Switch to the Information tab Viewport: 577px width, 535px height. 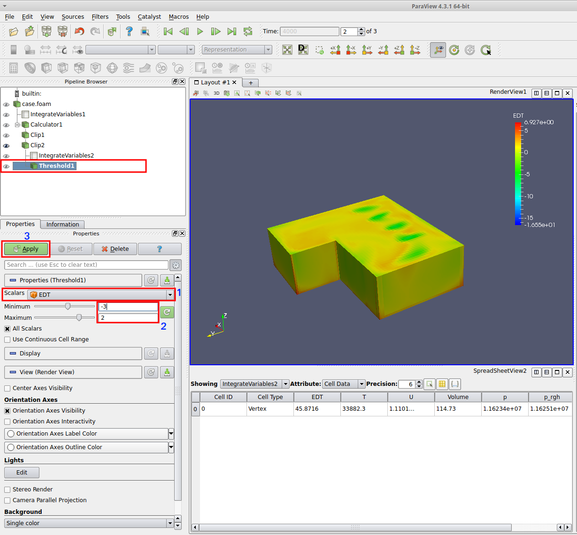(62, 225)
